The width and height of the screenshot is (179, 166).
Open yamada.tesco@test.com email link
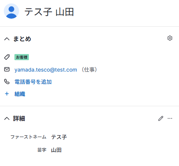click(46, 70)
